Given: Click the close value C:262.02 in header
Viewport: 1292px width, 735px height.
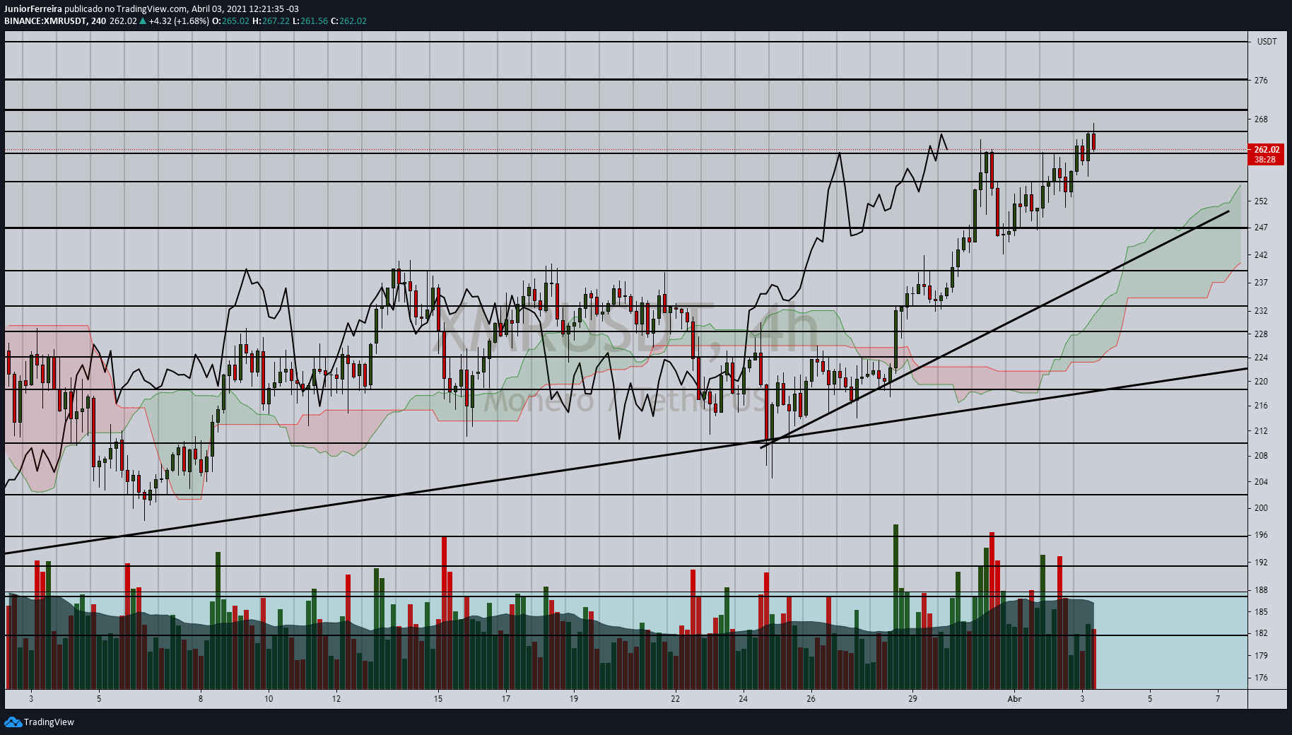Looking at the screenshot, I should tap(348, 20).
